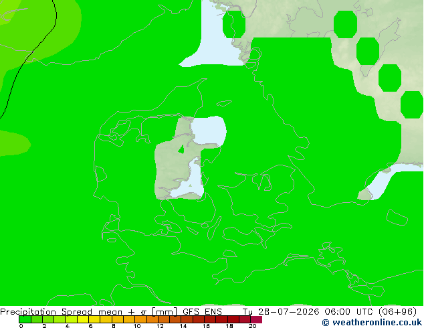Pick the bright green 0–1 mm legend swatch
This screenshot has width=424, height=328.
(x=25, y=319)
